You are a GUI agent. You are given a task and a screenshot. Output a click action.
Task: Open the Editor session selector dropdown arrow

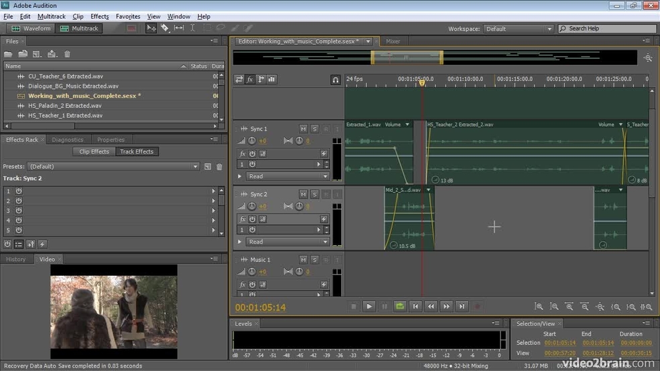[368, 41]
